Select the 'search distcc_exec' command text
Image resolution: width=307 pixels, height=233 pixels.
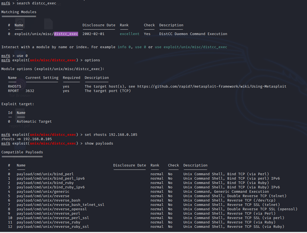pos(36,3)
